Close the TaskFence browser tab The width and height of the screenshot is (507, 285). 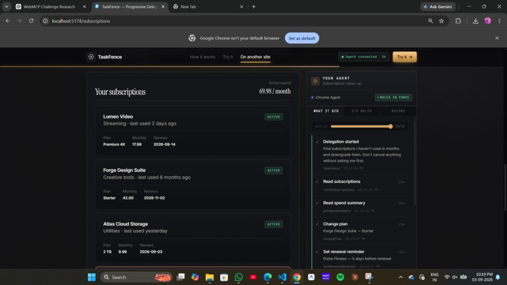pos(163,6)
